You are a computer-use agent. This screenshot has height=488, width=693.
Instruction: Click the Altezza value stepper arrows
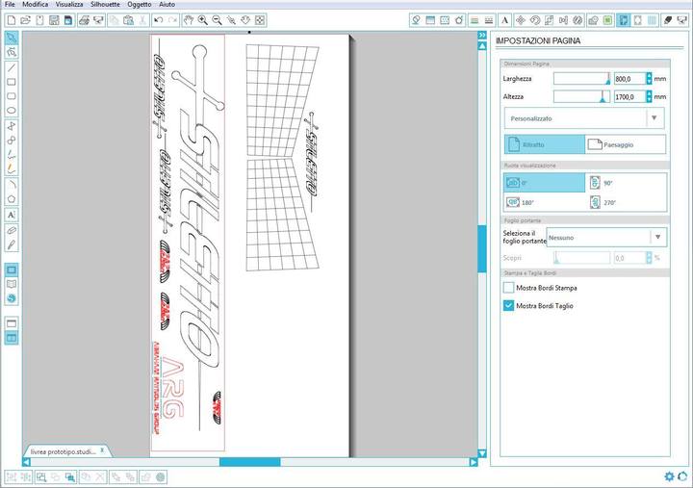(649, 96)
